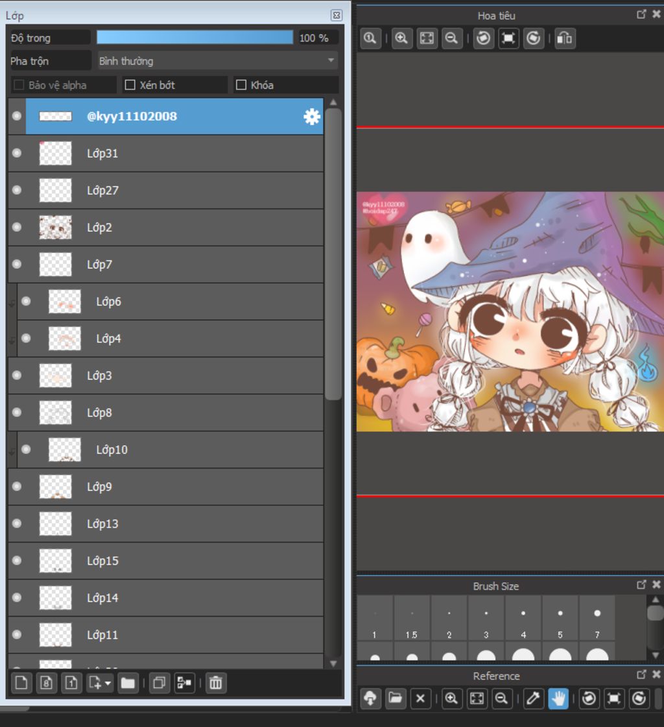Zoom in on the Reference image
The width and height of the screenshot is (664, 727).
click(451, 698)
